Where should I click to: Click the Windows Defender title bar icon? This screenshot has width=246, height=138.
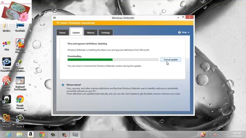pyautogui.click(x=55, y=18)
